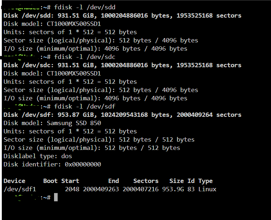
Task: Click the 'fdisk -l /dev/sdc' command text
Action: (85, 57)
